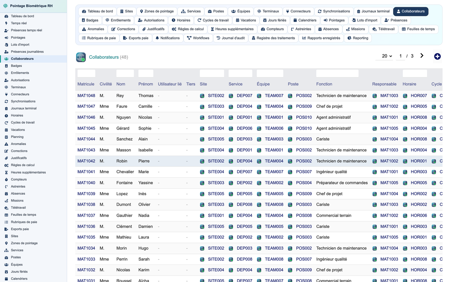Viewport: 451px width, 282px height.
Task: Click the blue plus add collaborator icon
Action: pos(437,56)
